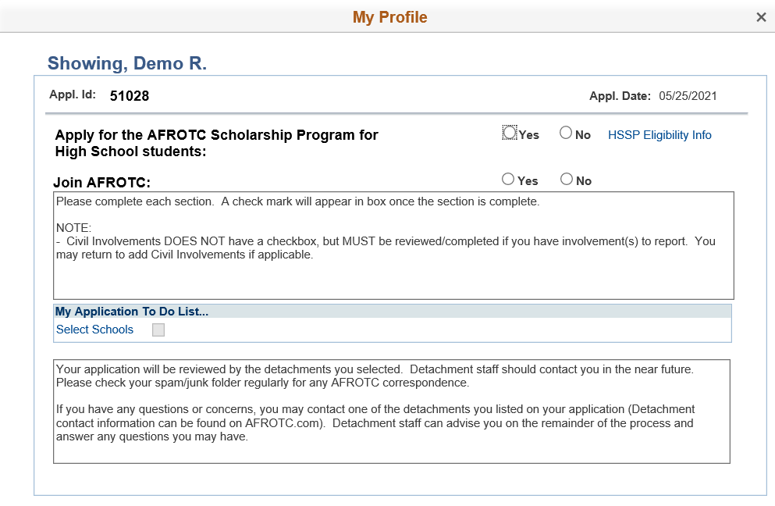Click the 'Please complete each section' instruction line
This screenshot has width=775, height=506.
tap(297, 201)
